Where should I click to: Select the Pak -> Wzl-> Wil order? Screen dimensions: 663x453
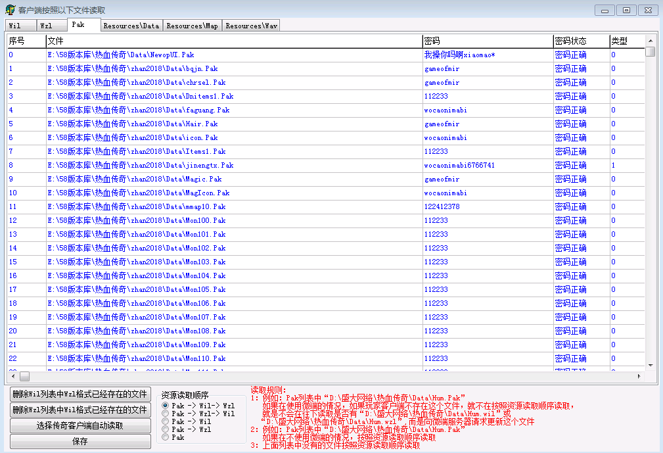[166, 414]
